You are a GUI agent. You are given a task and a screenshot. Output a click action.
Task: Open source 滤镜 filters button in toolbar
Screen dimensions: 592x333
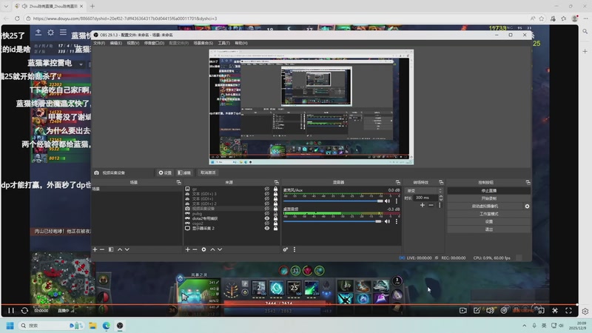click(x=184, y=173)
